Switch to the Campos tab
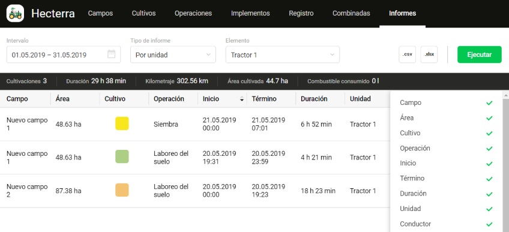509x232 pixels. click(x=101, y=13)
